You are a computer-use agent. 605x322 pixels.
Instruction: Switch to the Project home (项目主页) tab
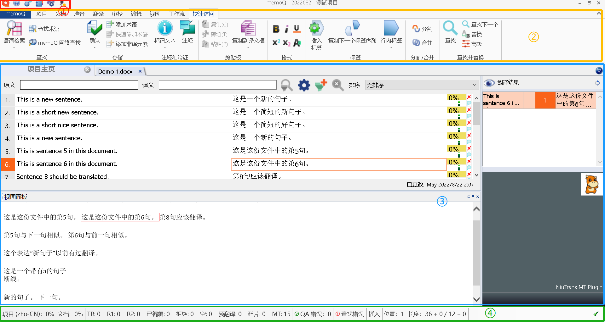[41, 69]
